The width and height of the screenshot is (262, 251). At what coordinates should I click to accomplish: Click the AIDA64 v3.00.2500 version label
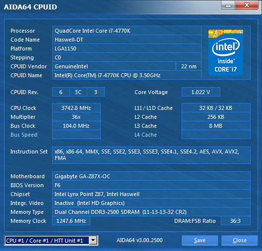pos(139,240)
